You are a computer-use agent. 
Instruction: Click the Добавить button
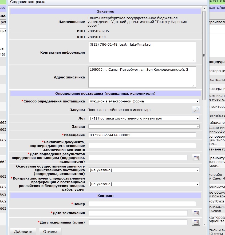23,232
